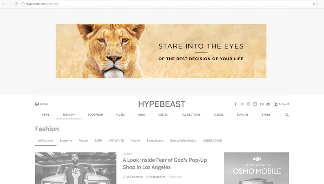Click the newsletter envelope icon
The width and height of the screenshot is (324, 184).
point(268,104)
